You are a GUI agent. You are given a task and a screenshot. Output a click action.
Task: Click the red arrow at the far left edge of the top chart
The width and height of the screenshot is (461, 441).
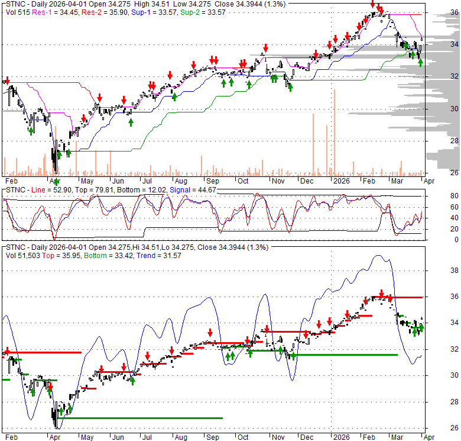7,81
